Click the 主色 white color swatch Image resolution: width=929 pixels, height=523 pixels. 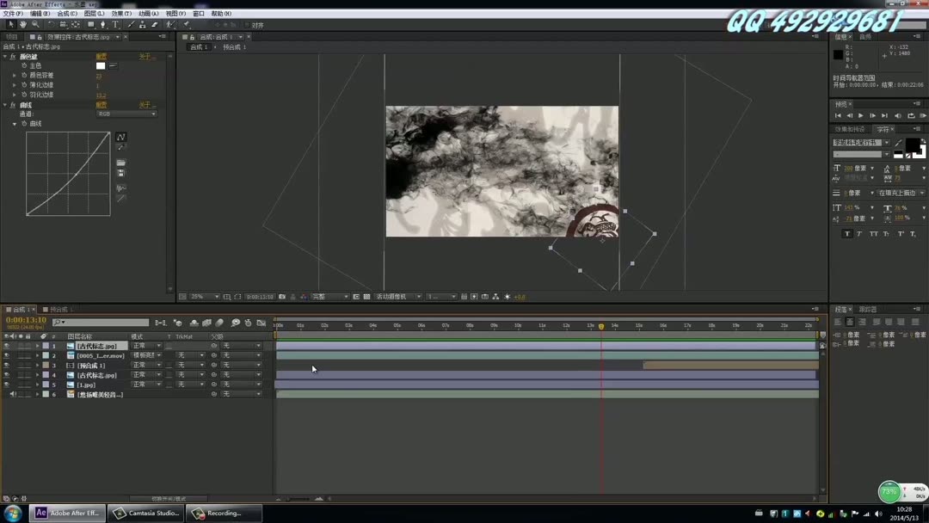[101, 65]
